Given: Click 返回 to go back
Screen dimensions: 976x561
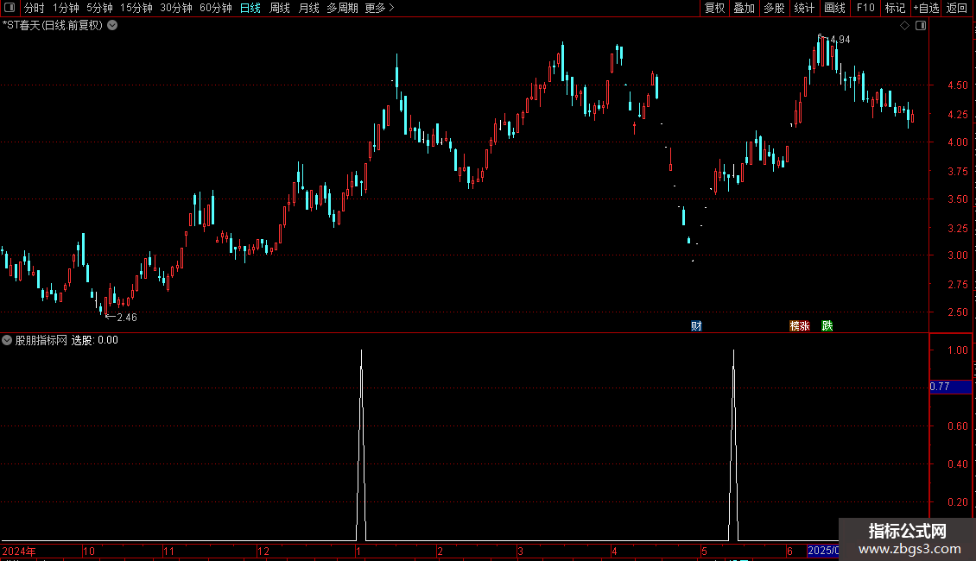Looking at the screenshot, I should (x=957, y=8).
